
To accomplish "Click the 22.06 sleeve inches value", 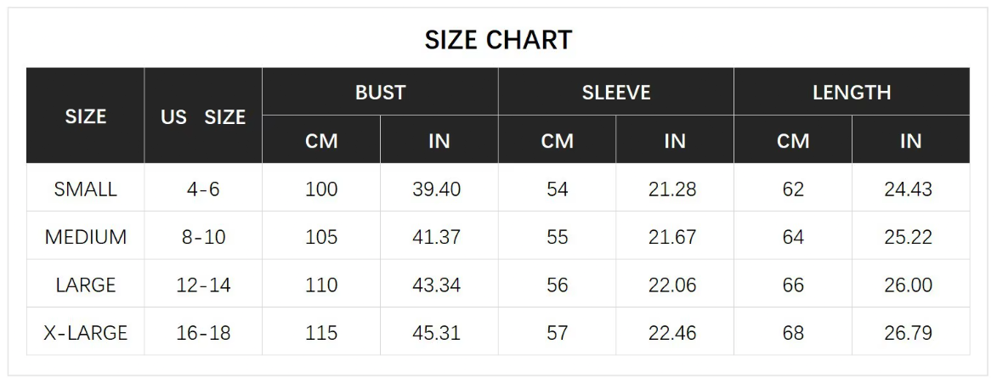I will (x=672, y=285).
